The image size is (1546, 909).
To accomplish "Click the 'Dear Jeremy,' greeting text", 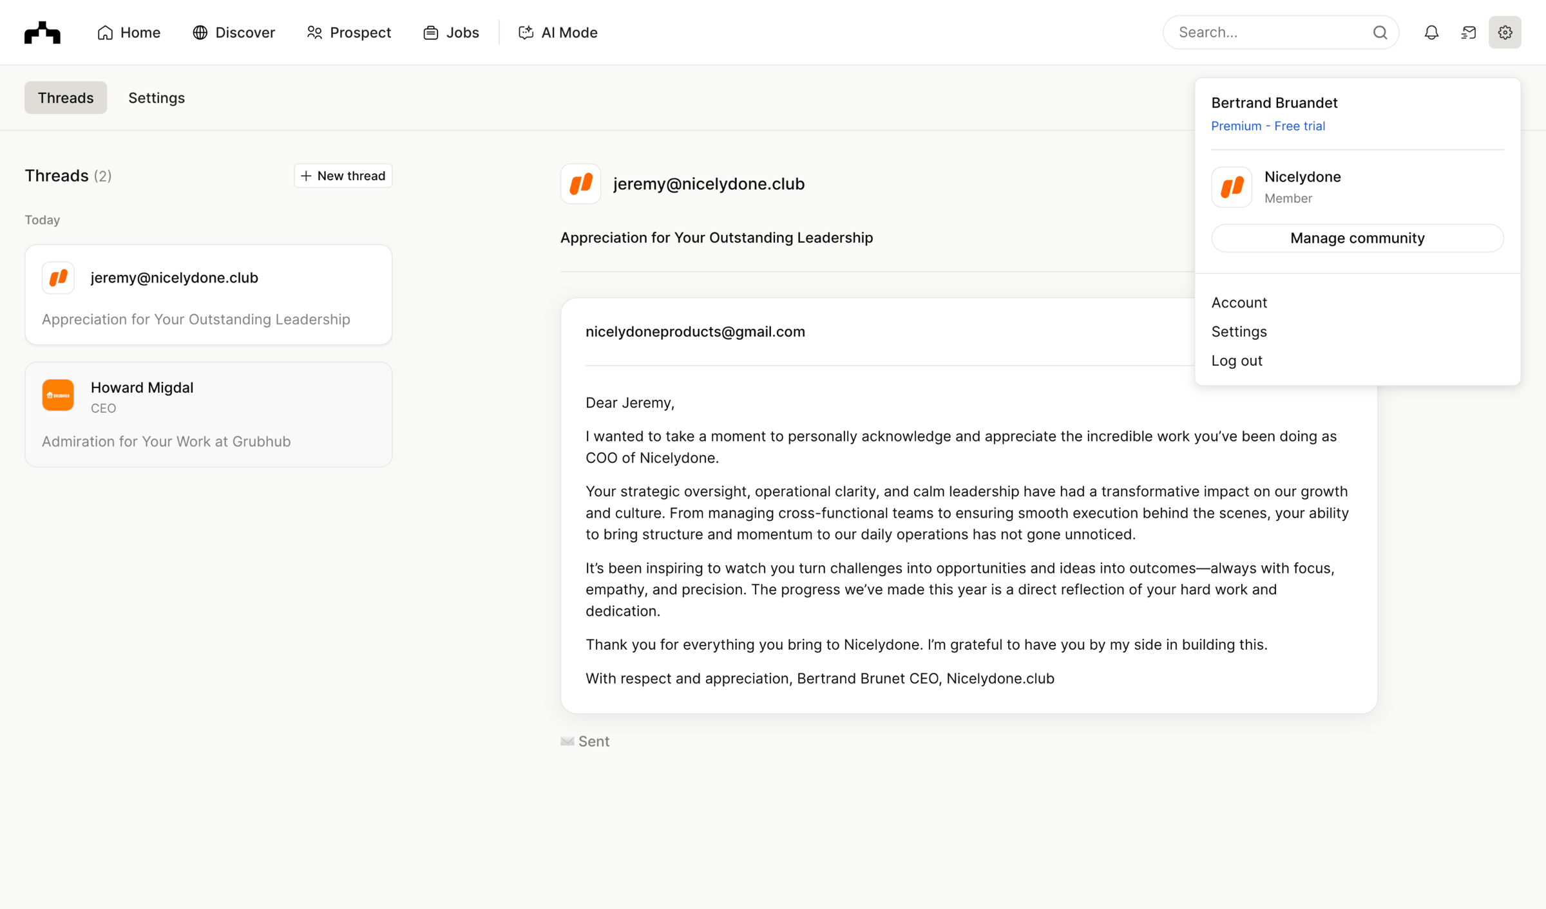I will tap(630, 403).
